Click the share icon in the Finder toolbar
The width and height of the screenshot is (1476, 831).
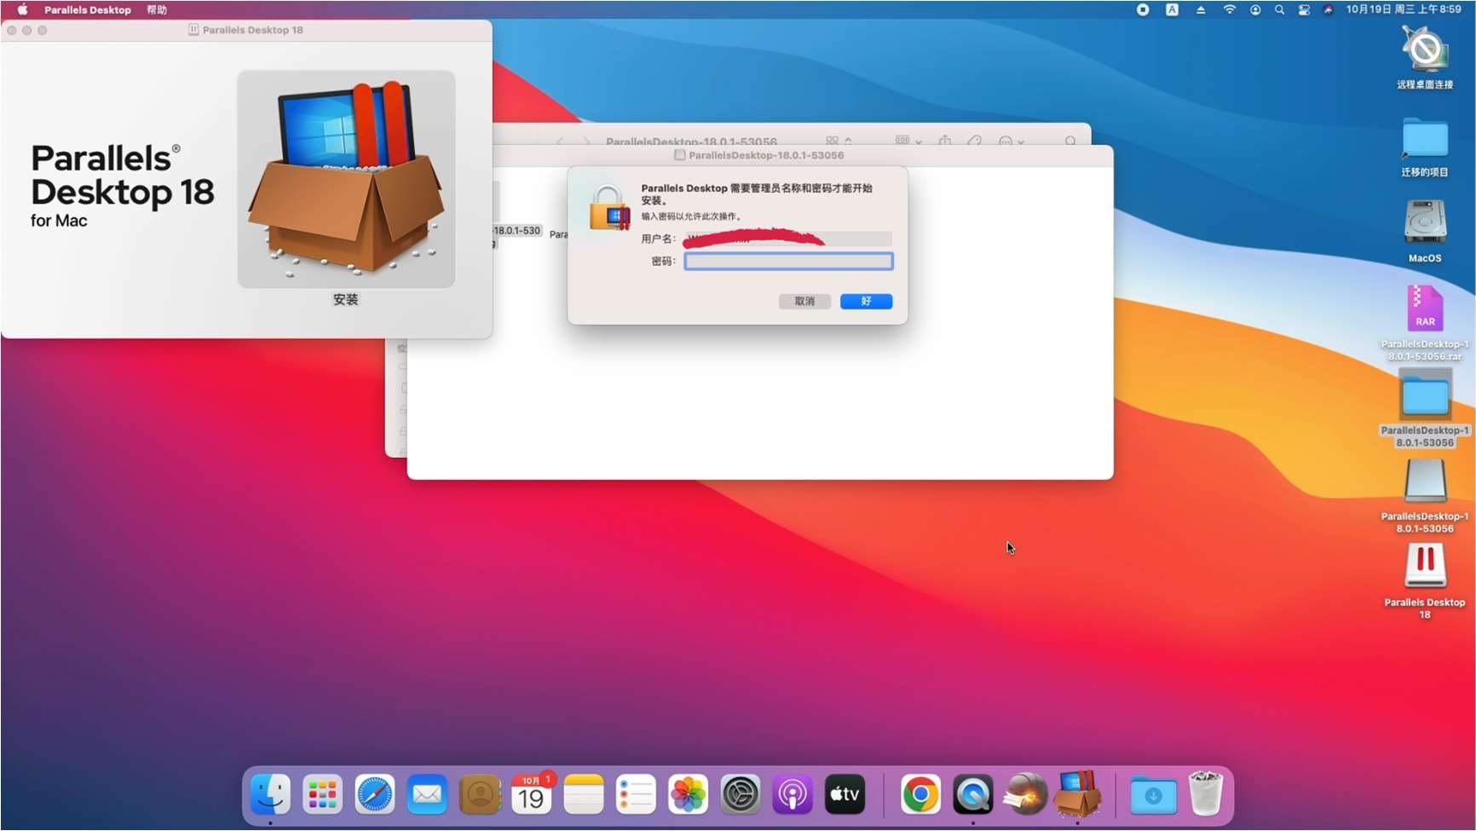click(945, 141)
